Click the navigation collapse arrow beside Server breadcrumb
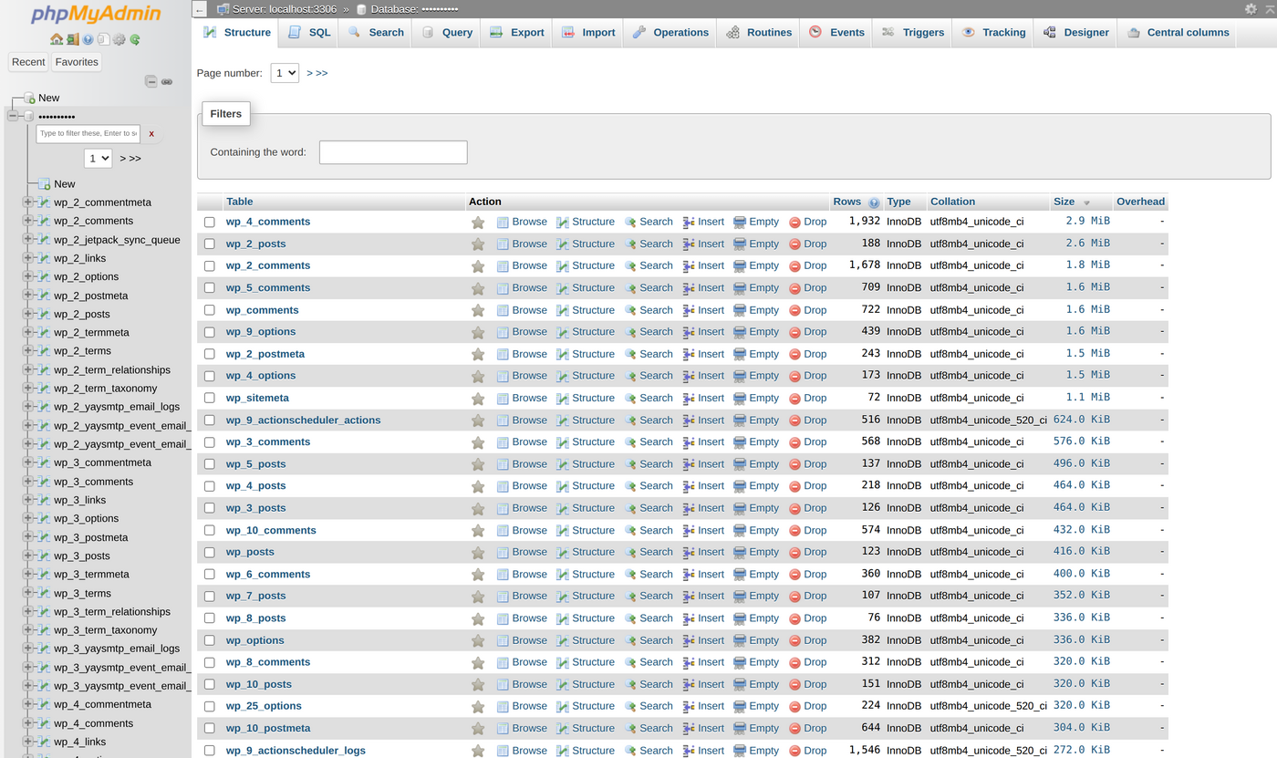Screen dimensions: 1277x758 200,9
